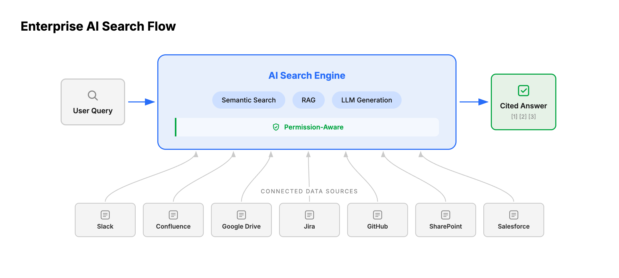The image size is (619, 278).
Task: Toggle the green checkmark on Cited Answer
Action: point(523,91)
